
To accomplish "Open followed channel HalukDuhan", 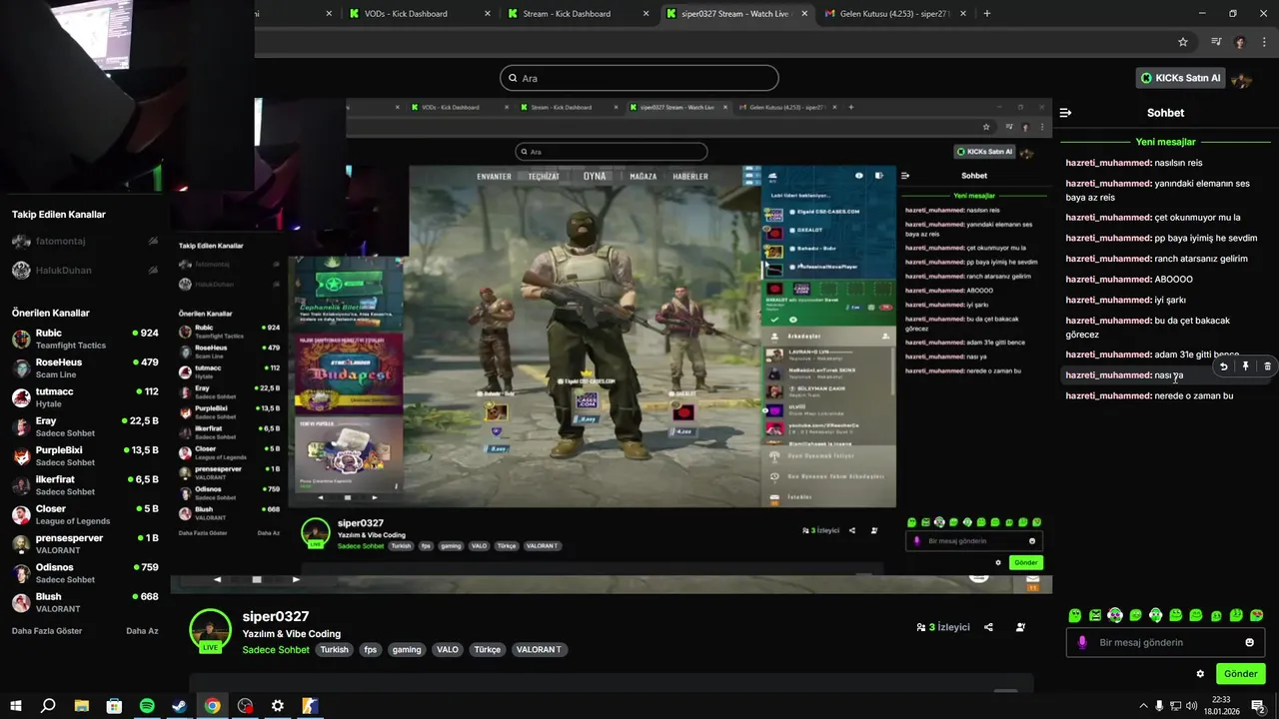I will click(85, 271).
